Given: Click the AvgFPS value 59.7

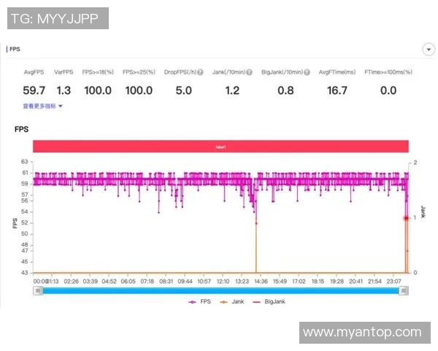Looking at the screenshot, I should [x=34, y=90].
